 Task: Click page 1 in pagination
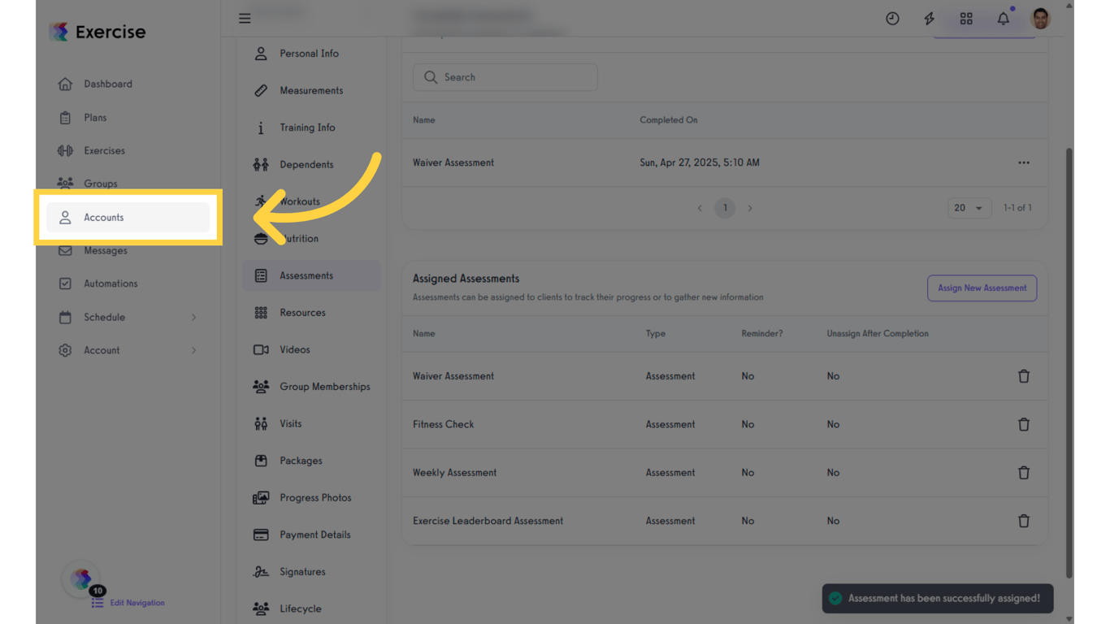(x=725, y=208)
